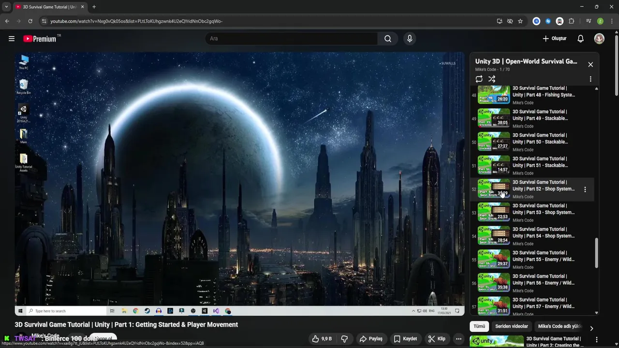Viewport: 619px width, 348px height.
Task: Open Part 52 row action menu
Action: click(585, 189)
